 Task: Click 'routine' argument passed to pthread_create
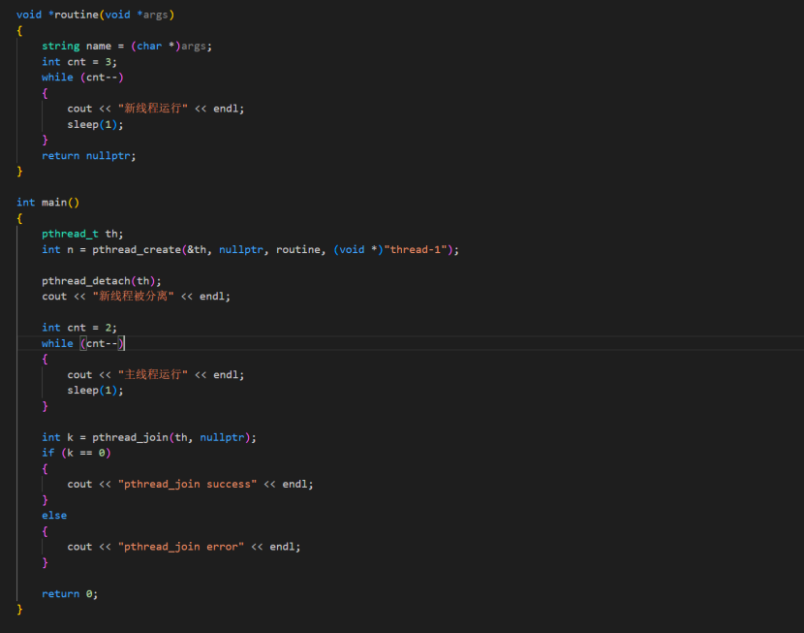[x=298, y=250]
